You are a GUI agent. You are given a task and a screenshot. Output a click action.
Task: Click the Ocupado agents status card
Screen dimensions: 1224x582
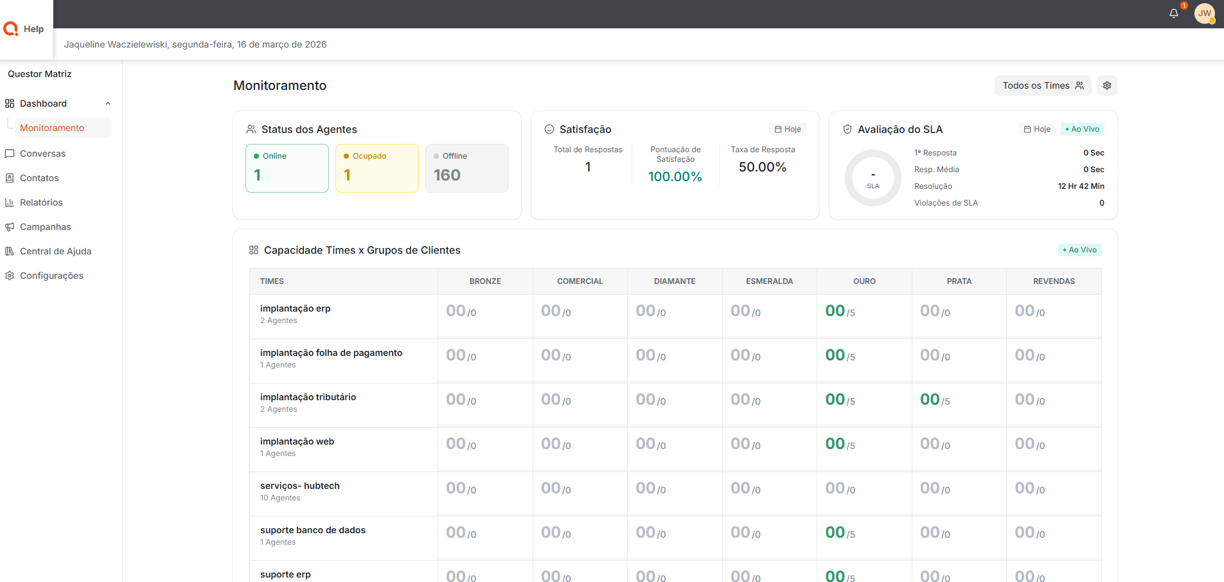(377, 168)
